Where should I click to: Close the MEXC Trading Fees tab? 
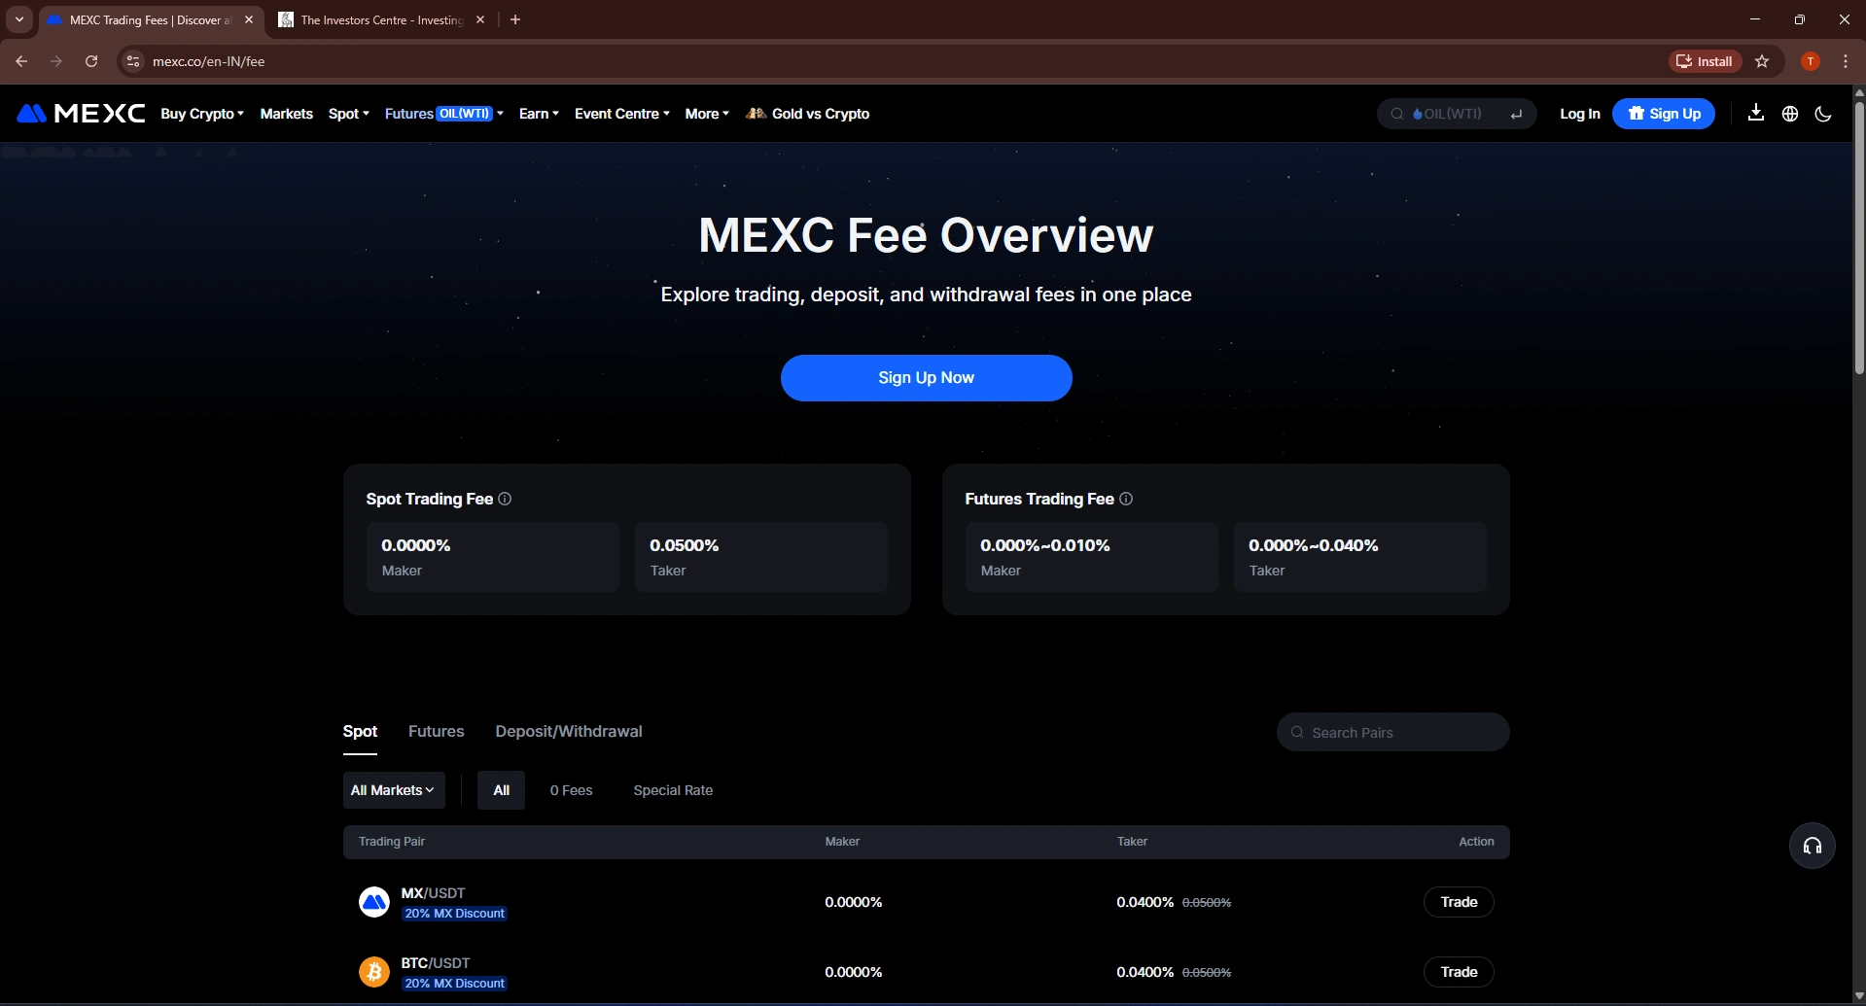click(249, 19)
